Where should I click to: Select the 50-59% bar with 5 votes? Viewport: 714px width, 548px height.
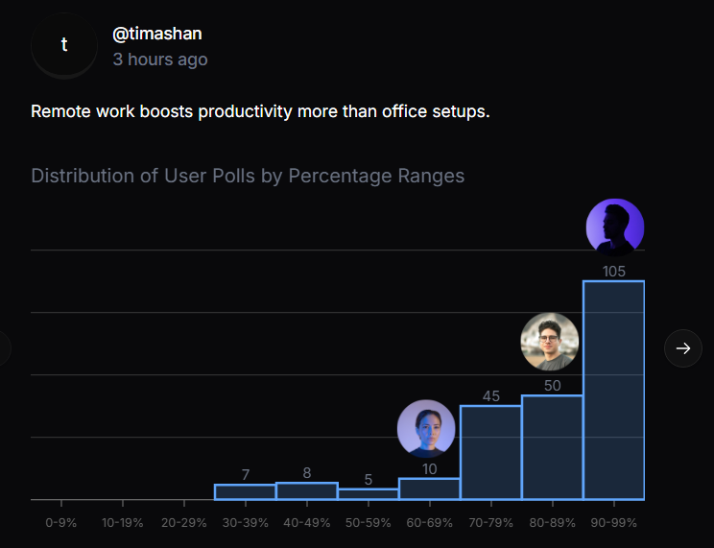coord(368,494)
